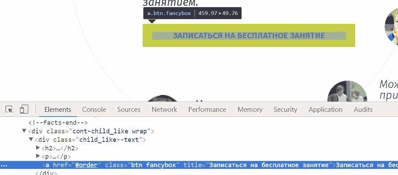Image resolution: width=398 pixels, height=175 pixels.
Task: Open the Memory tab
Action: 250,110
